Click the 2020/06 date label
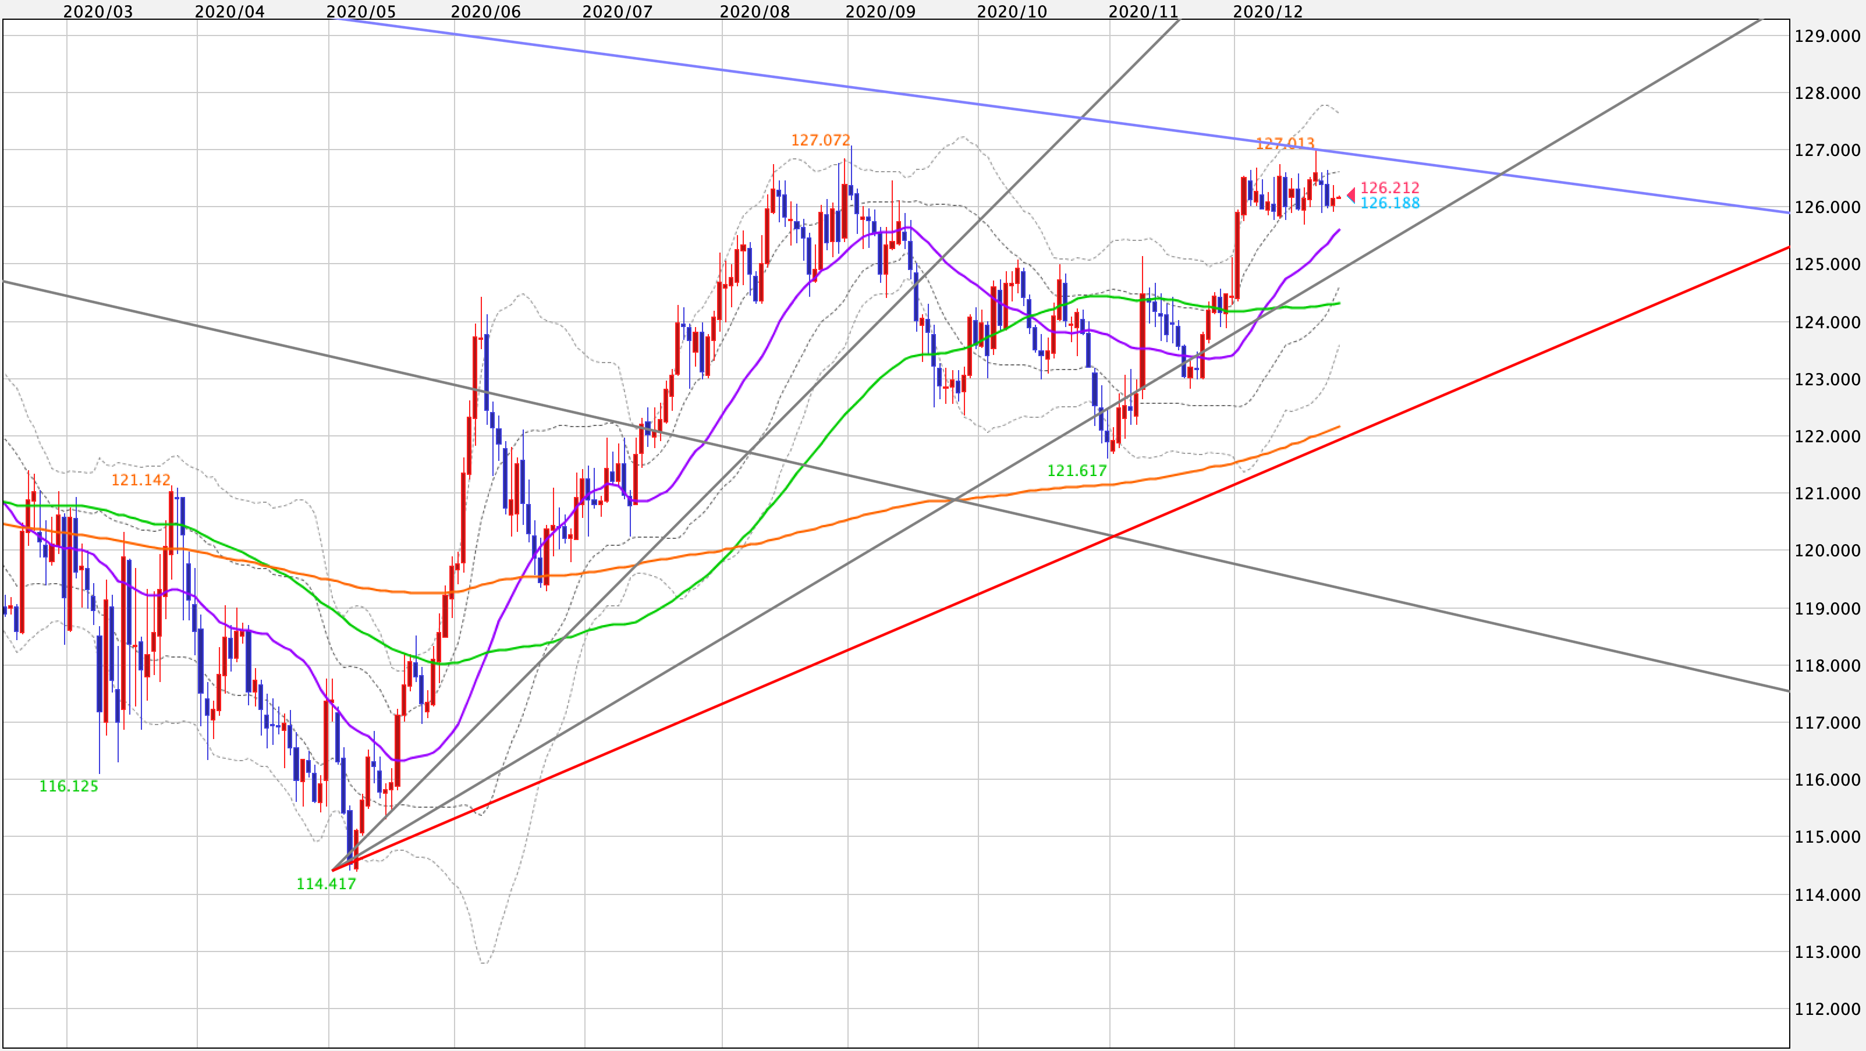The image size is (1866, 1051). (485, 12)
